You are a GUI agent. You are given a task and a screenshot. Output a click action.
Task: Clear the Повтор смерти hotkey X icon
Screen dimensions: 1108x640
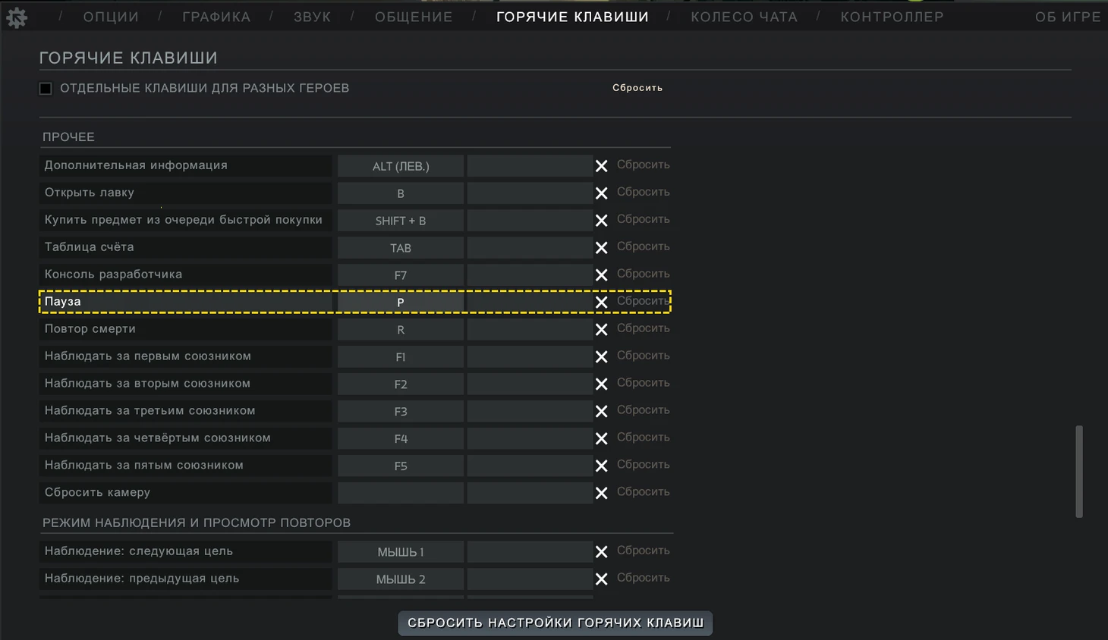pos(601,330)
